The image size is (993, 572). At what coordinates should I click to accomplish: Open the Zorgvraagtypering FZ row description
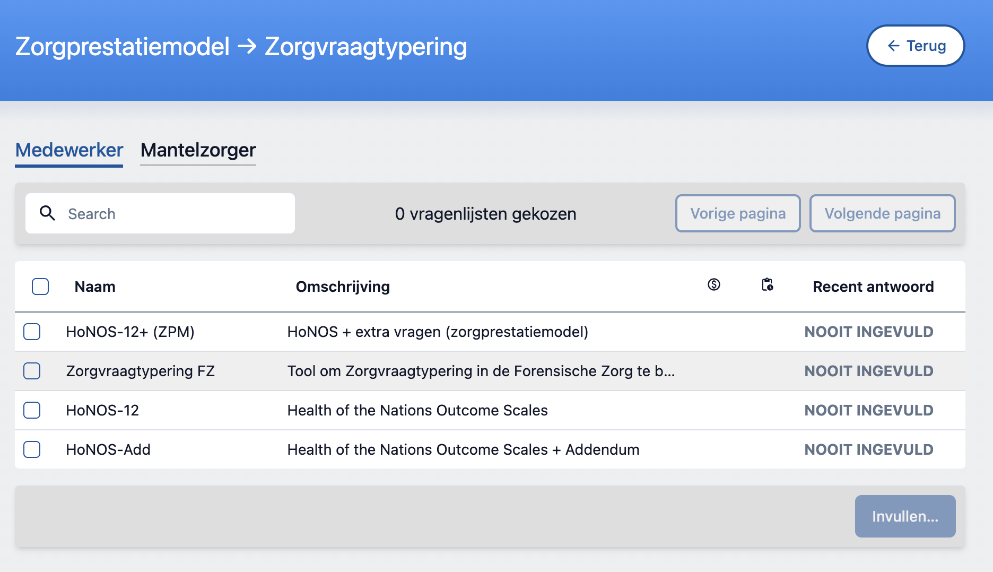(x=481, y=371)
